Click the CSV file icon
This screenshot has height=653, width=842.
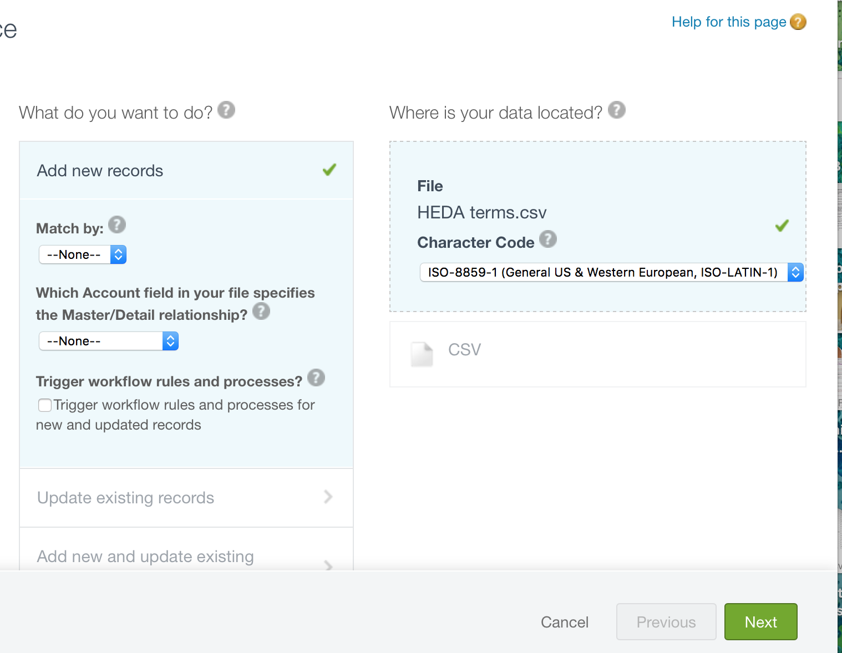422,354
